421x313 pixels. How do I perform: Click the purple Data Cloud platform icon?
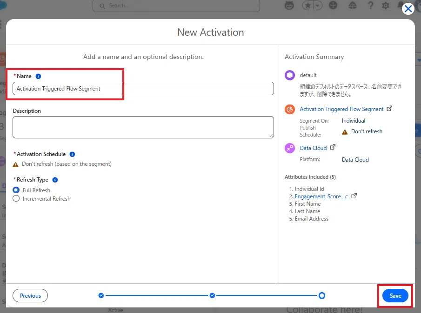pos(290,148)
